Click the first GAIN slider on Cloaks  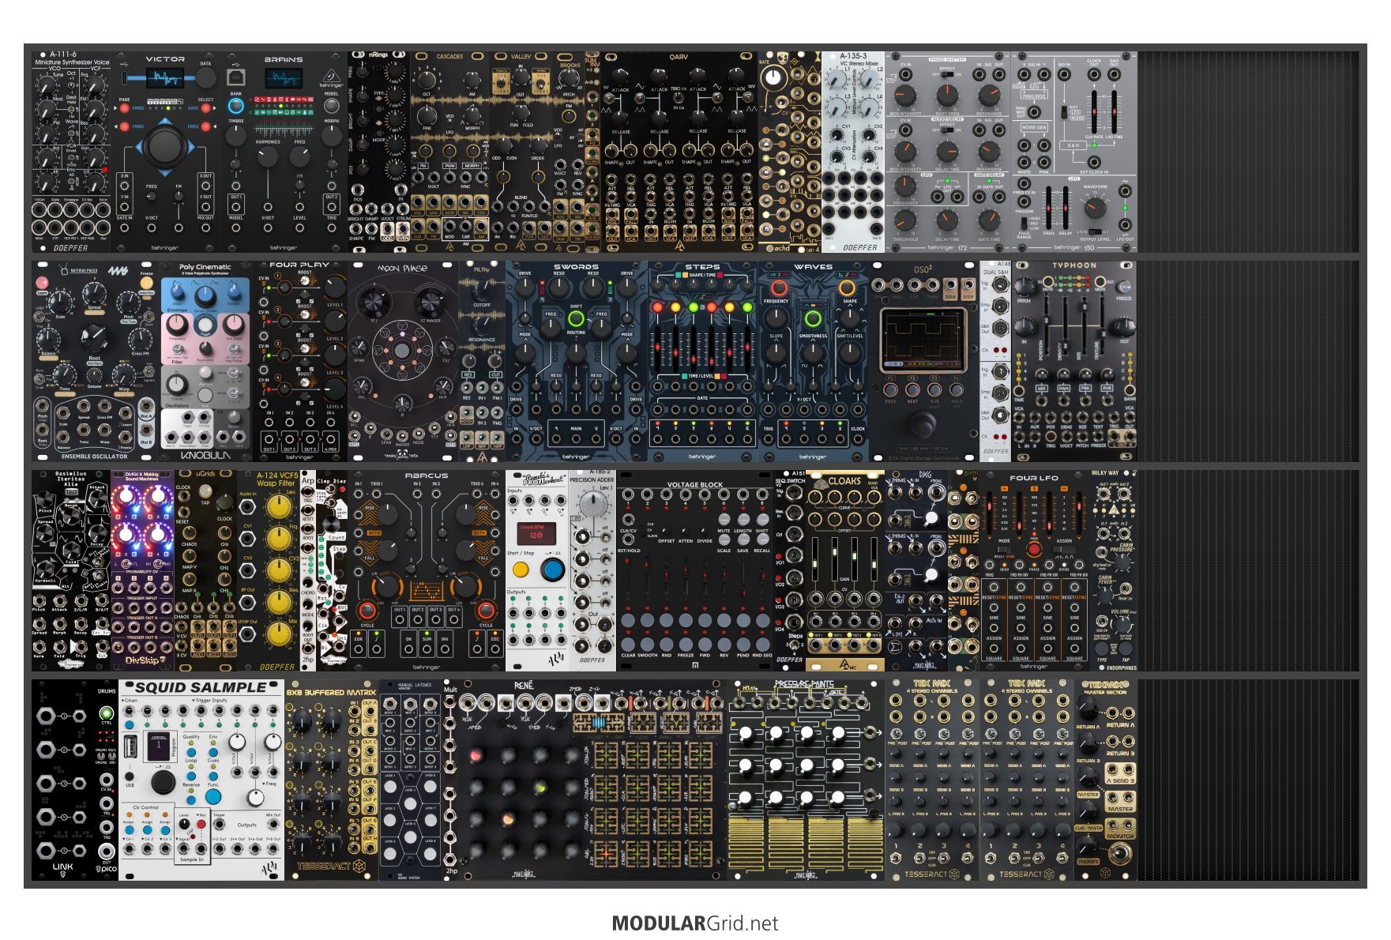coord(815,561)
